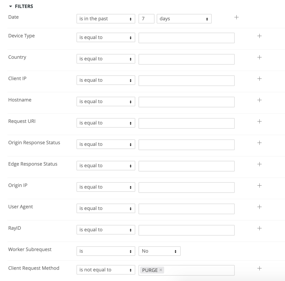Remove the PURGE tag with its x icon
This screenshot has width=285, height=281.
(x=161, y=270)
